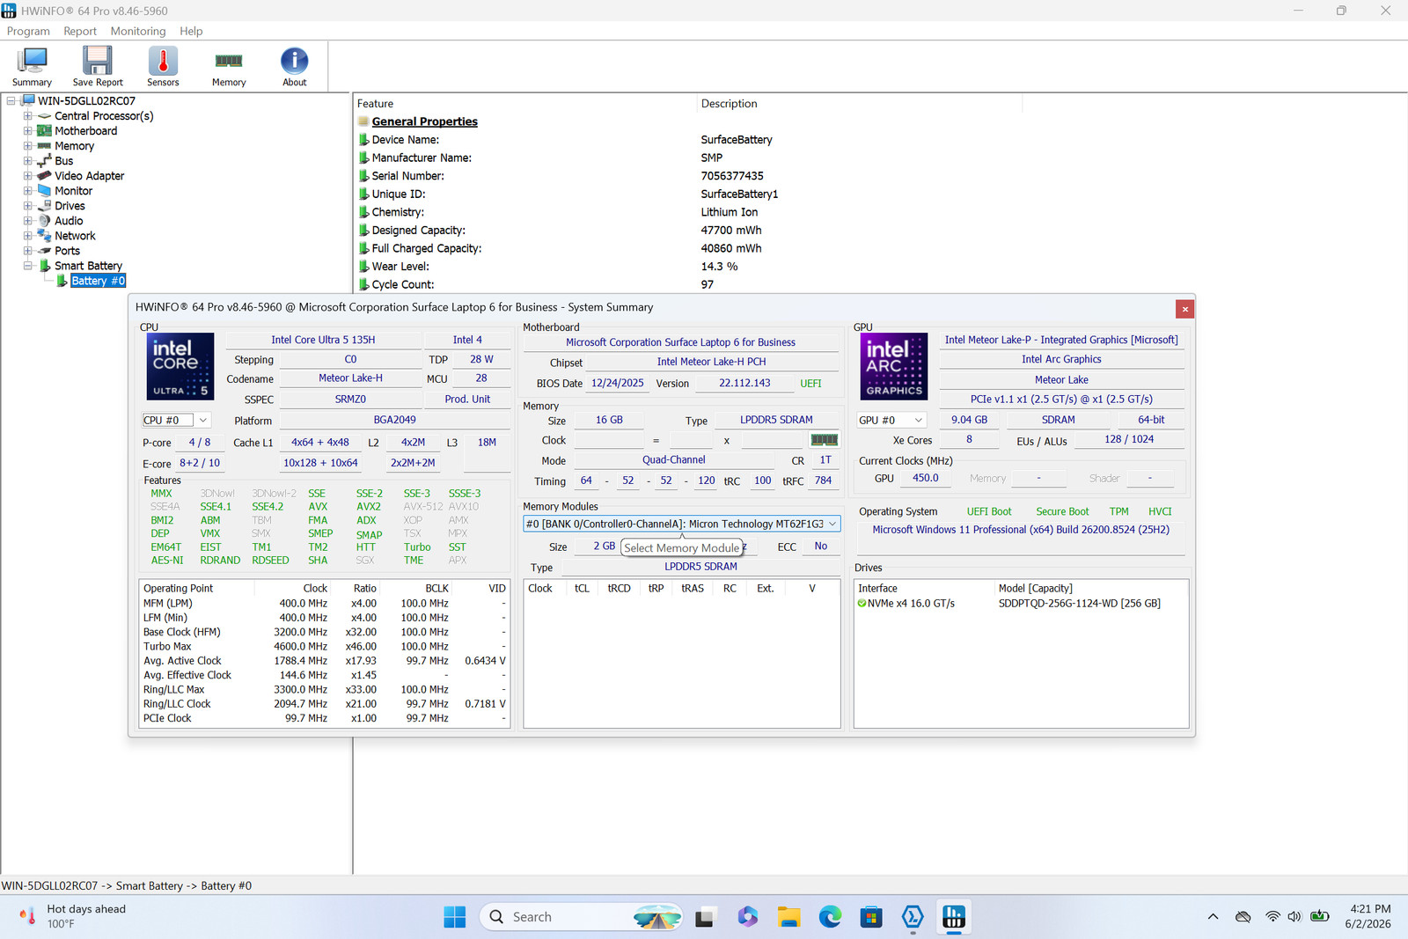Click the Windows taskbar Search box
The image size is (1408, 939).
pyautogui.click(x=581, y=917)
